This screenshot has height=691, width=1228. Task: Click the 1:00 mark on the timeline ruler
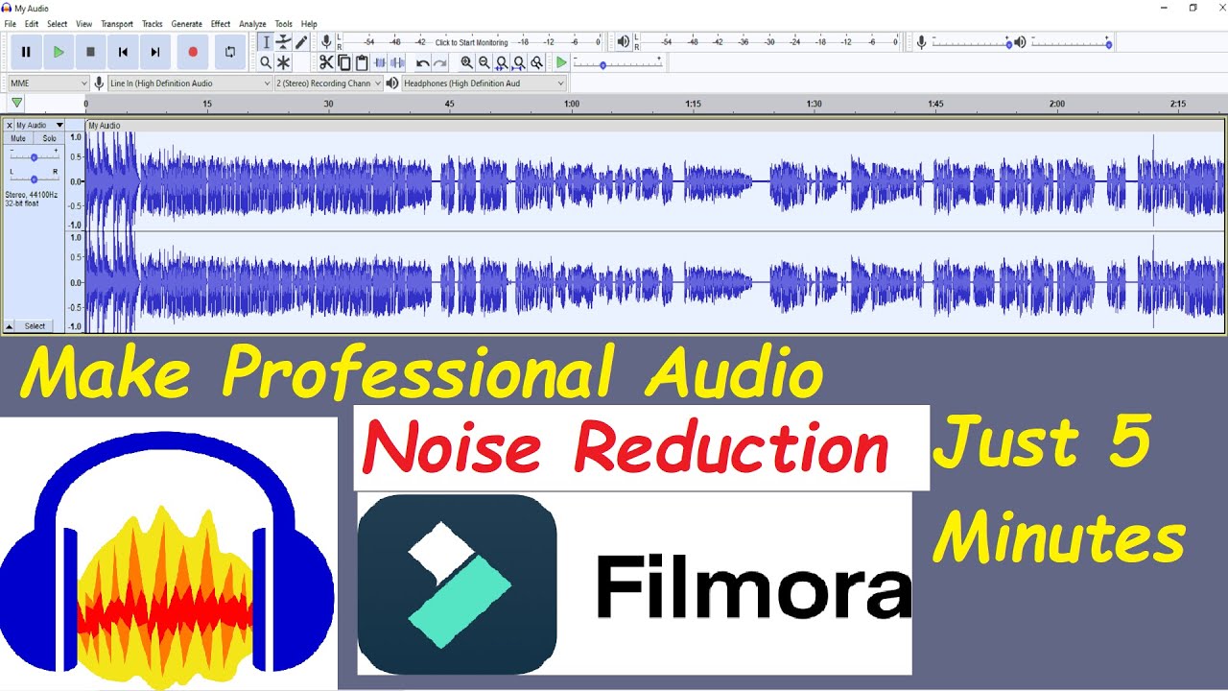pyautogui.click(x=572, y=104)
